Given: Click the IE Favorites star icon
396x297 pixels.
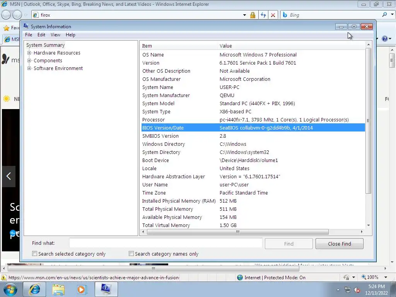Looking at the screenshot, I should [x=7, y=28].
